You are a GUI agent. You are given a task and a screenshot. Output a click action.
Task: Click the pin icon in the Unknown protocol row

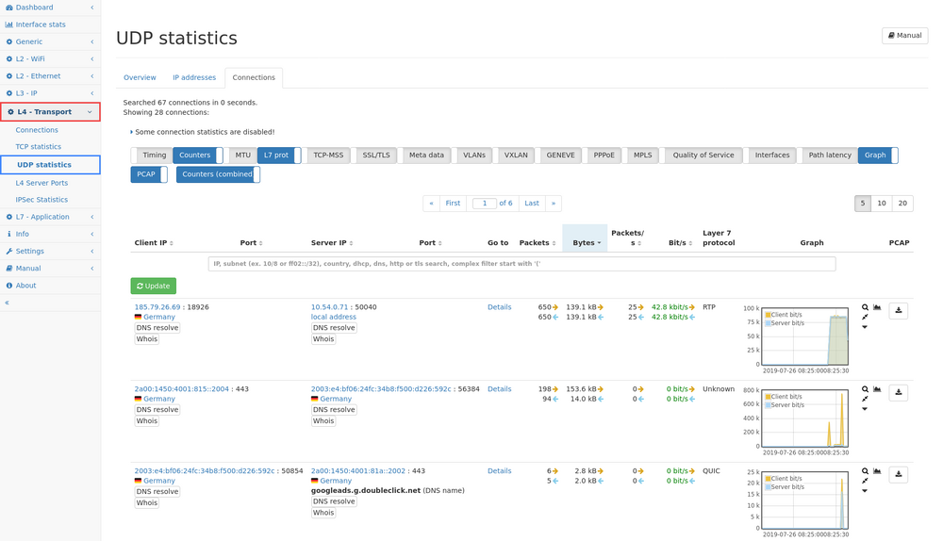(x=865, y=399)
